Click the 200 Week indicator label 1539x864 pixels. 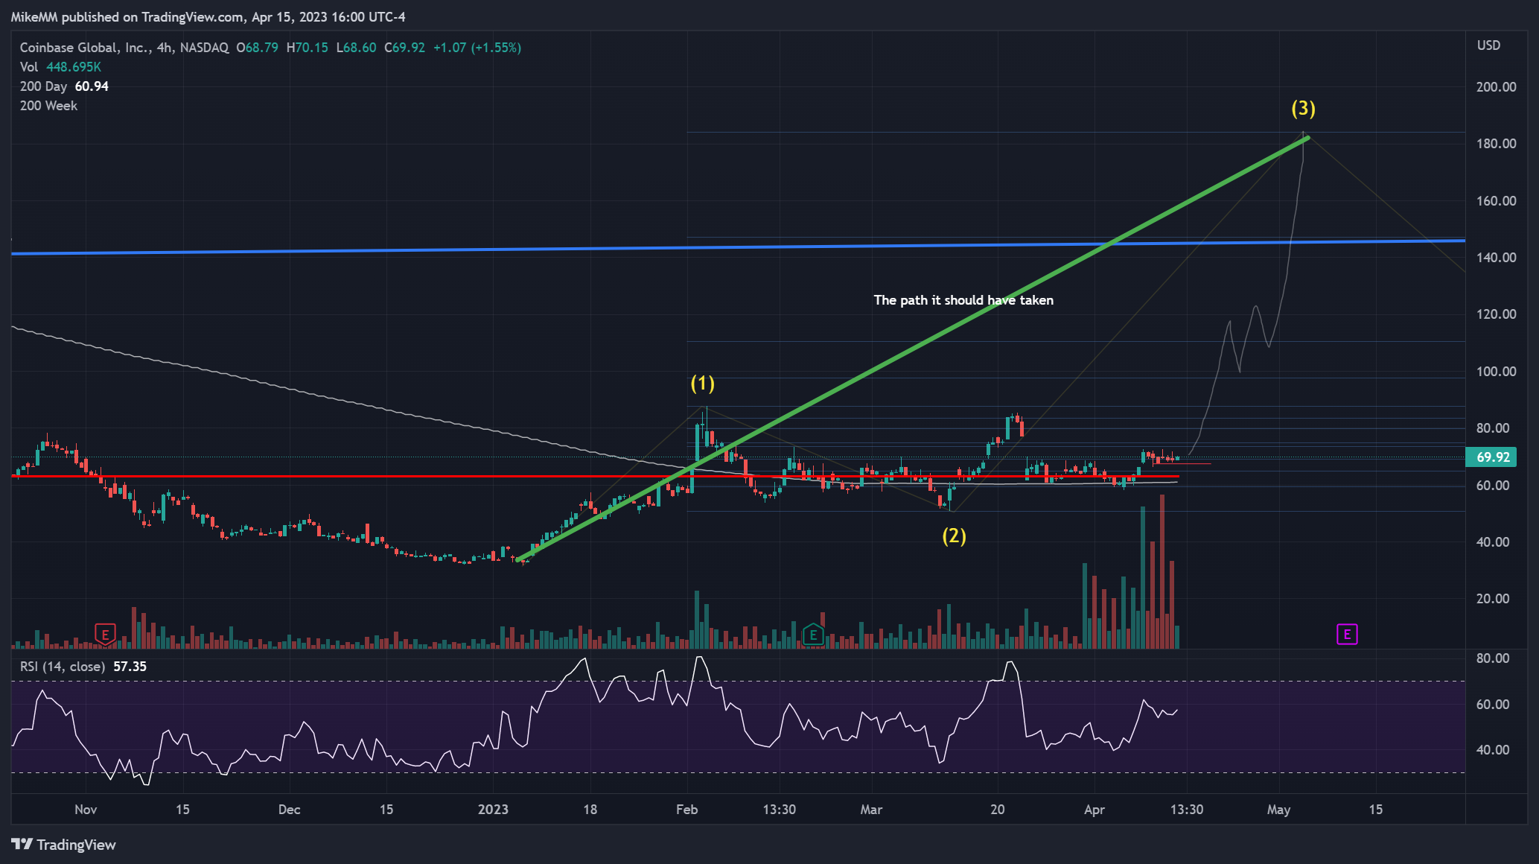point(48,106)
